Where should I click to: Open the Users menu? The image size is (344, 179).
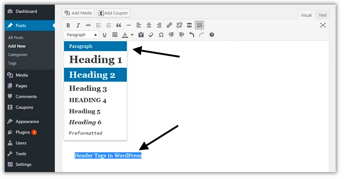coord(30,143)
